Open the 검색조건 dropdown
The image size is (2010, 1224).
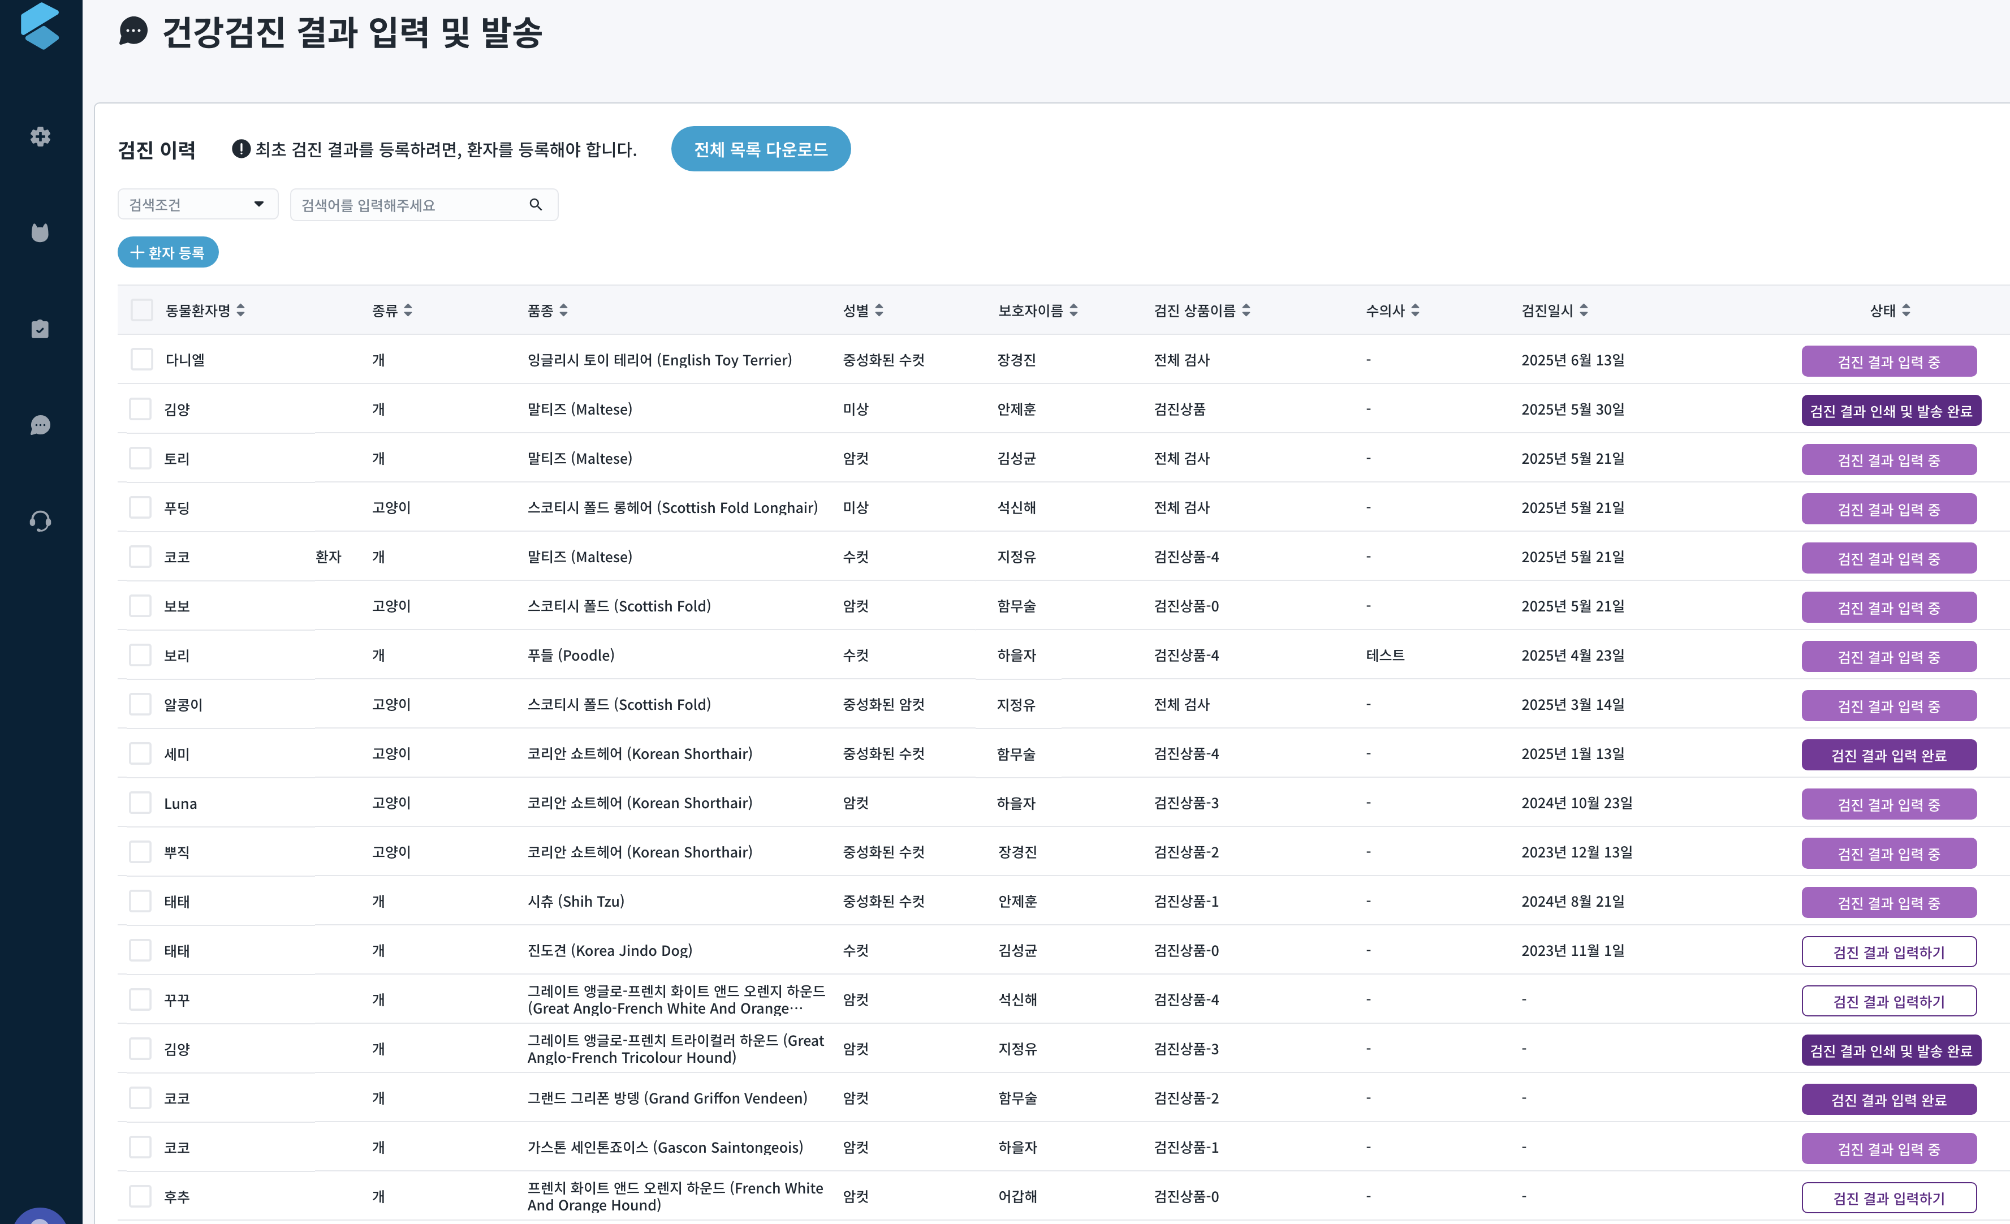click(197, 205)
